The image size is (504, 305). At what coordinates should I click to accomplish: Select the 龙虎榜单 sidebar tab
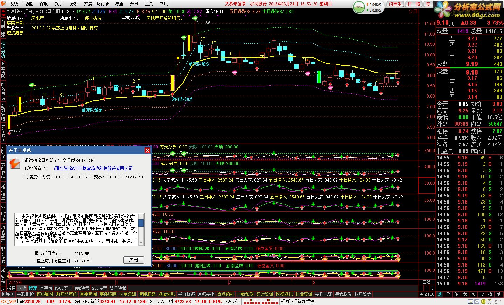pos(3,192)
